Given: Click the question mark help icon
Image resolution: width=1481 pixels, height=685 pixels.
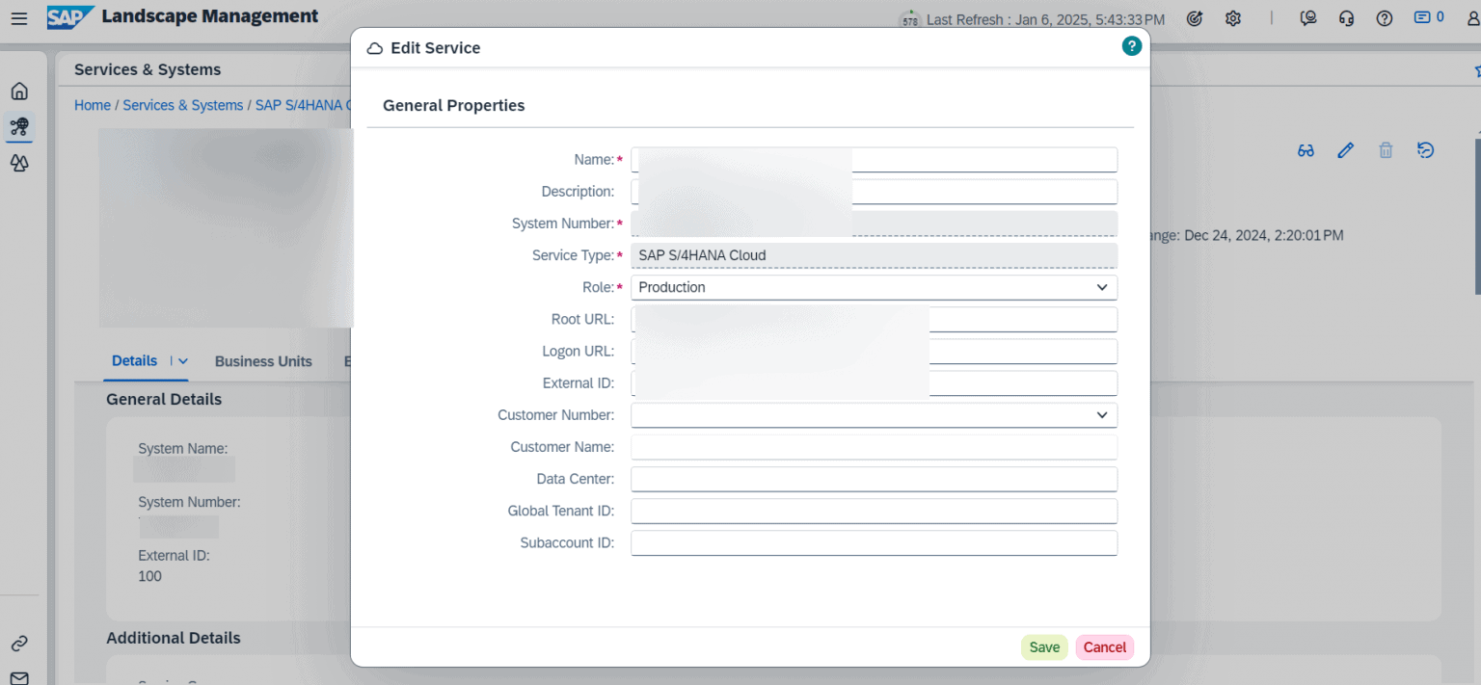Looking at the screenshot, I should (1385, 17).
